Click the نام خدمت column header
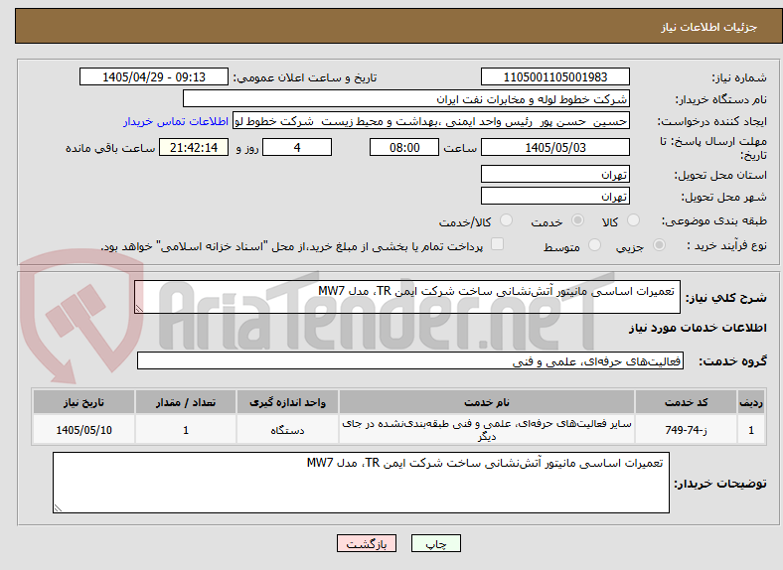 coord(486,402)
